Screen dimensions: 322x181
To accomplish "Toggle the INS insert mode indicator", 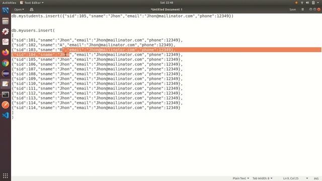I will click(x=316, y=178).
